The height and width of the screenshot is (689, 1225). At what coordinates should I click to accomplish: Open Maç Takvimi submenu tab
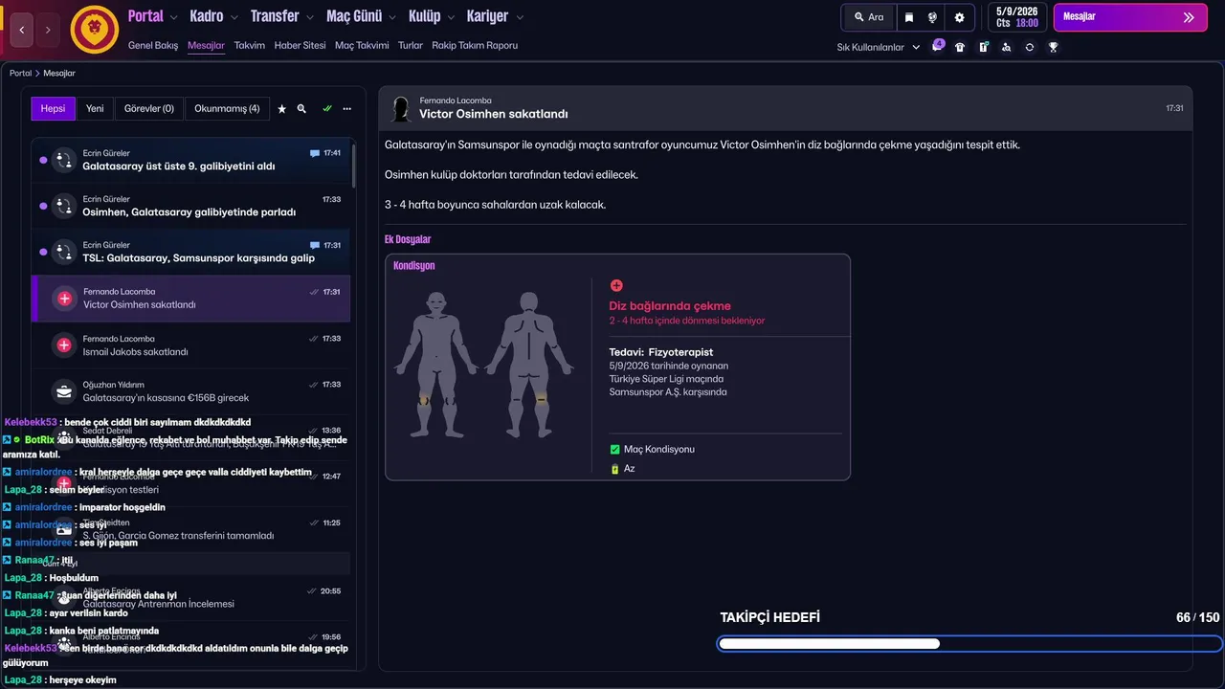click(x=362, y=45)
